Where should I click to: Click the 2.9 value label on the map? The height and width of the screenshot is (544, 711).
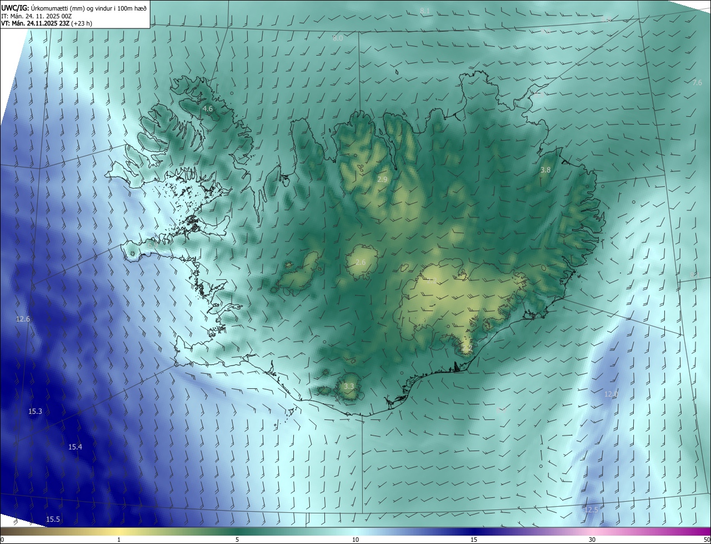click(x=382, y=179)
